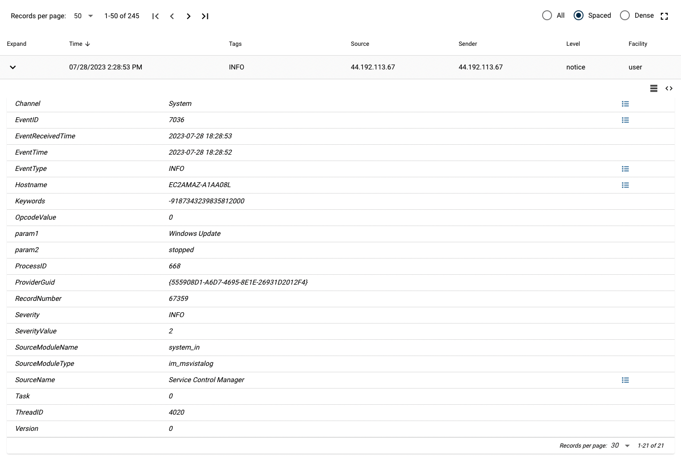This screenshot has height=456, width=681.
Task: Click the Severity field label
Action: pyautogui.click(x=27, y=315)
